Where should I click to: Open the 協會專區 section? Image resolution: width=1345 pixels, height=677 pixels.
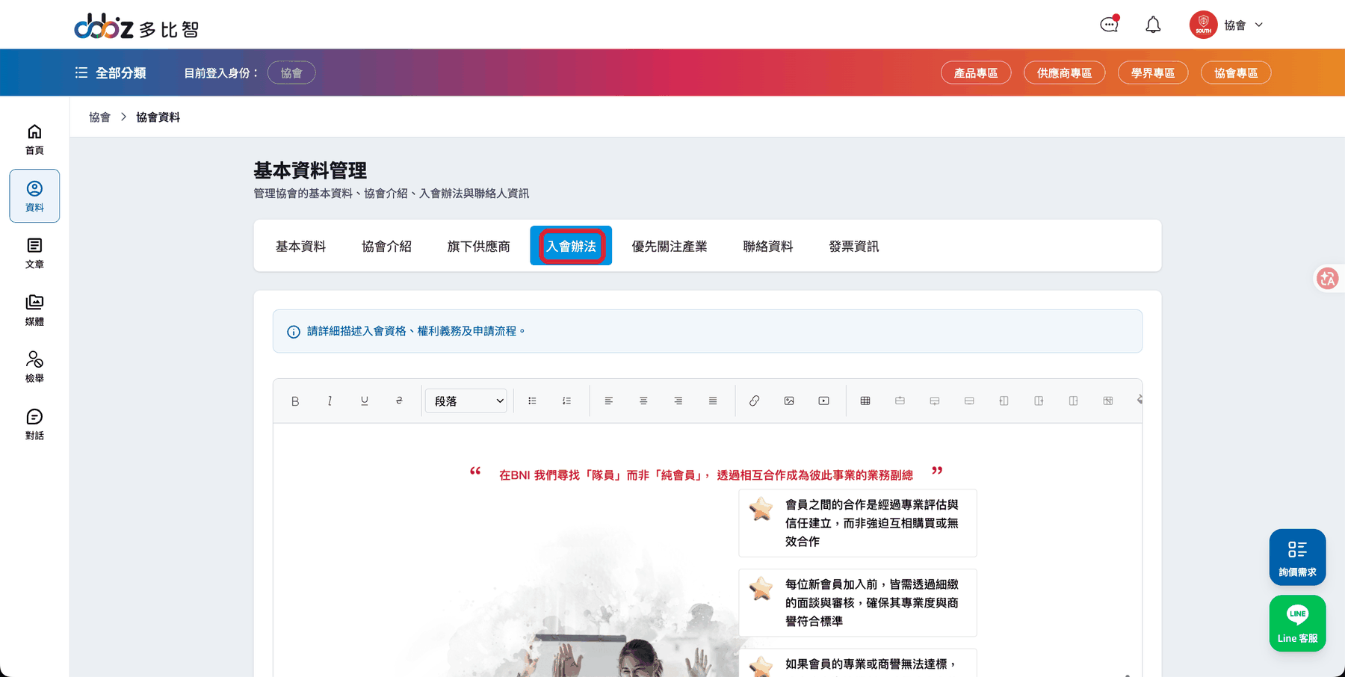click(1236, 72)
